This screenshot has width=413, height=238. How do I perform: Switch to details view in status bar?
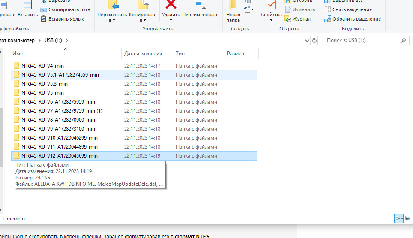click(398, 218)
